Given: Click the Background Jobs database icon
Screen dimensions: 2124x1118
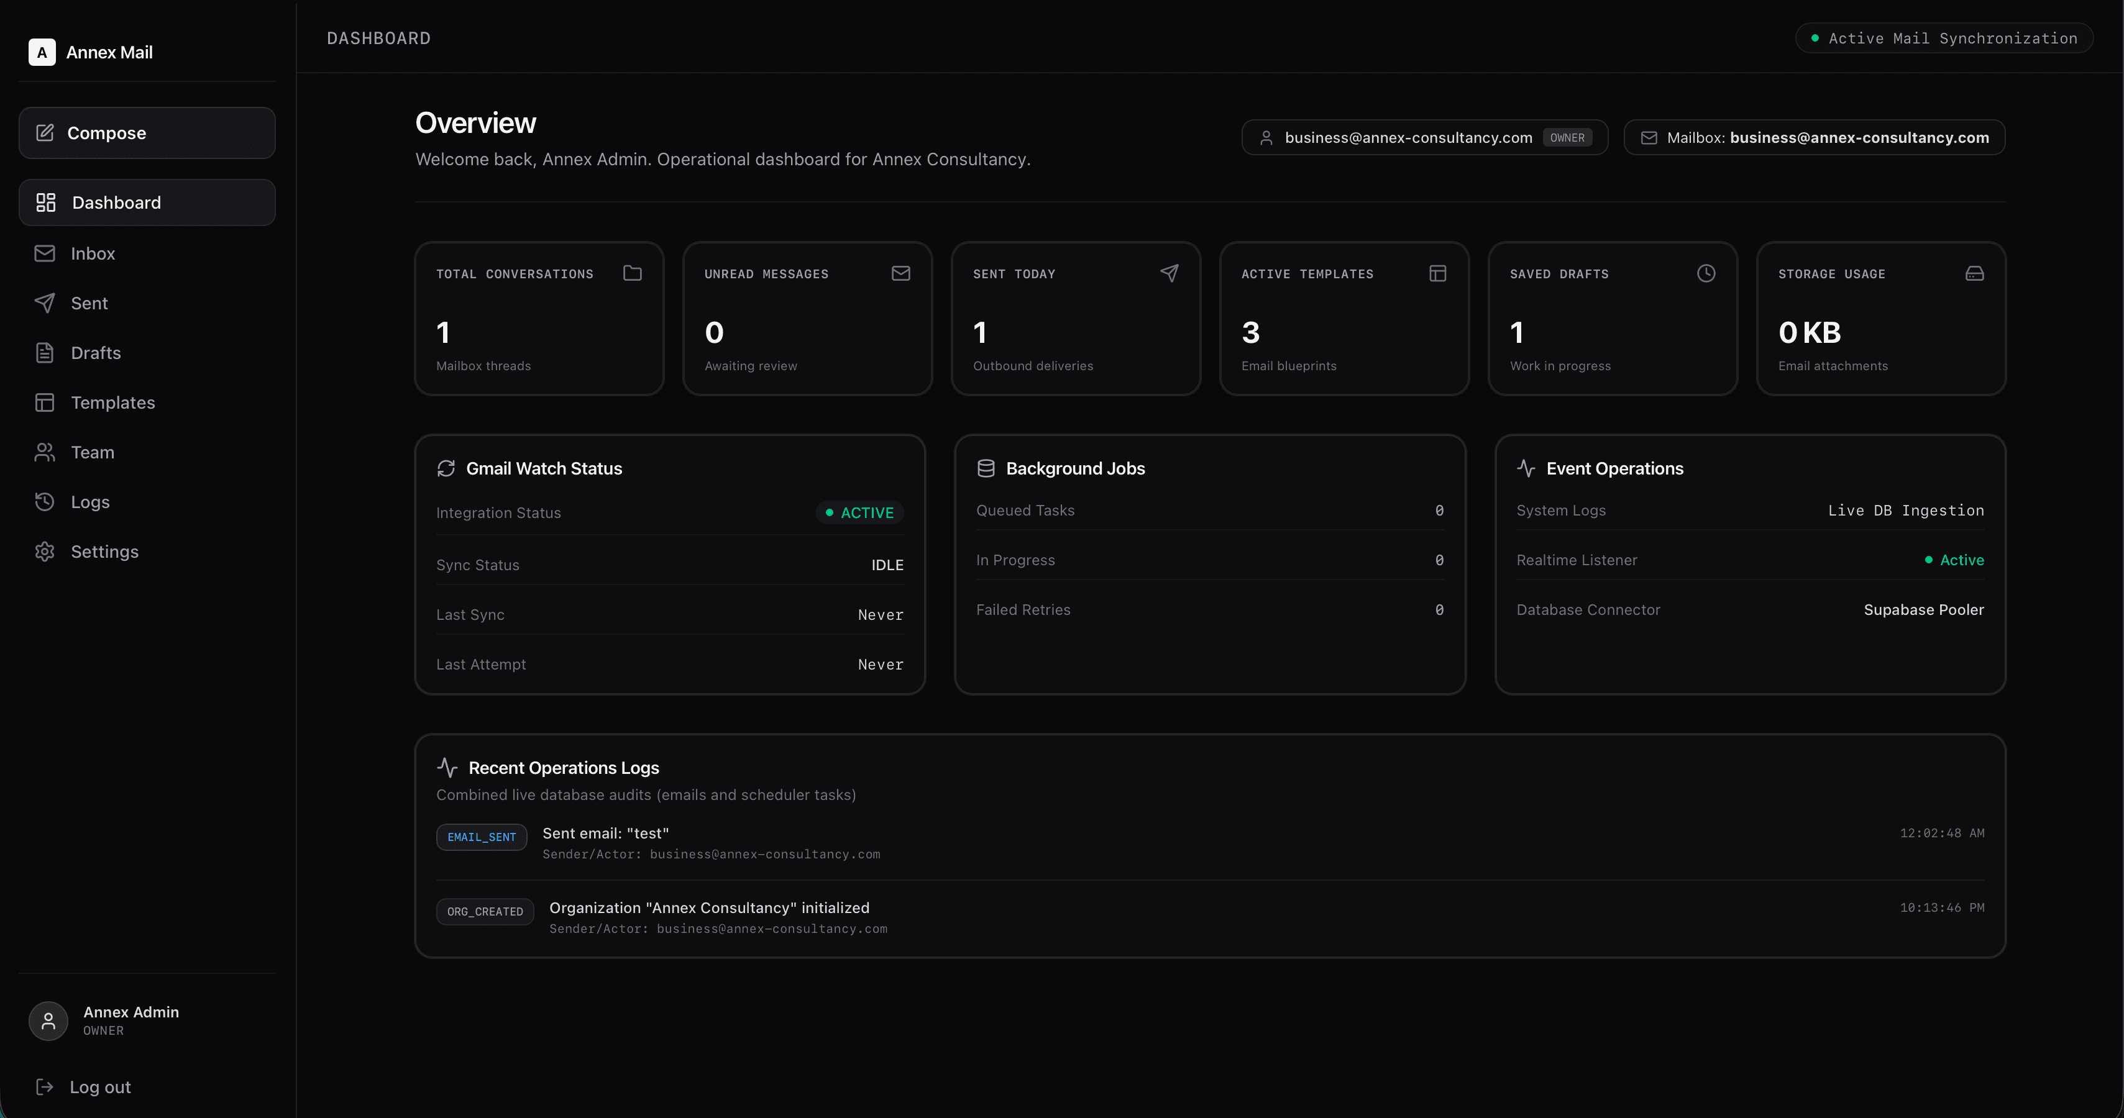Looking at the screenshot, I should [986, 468].
